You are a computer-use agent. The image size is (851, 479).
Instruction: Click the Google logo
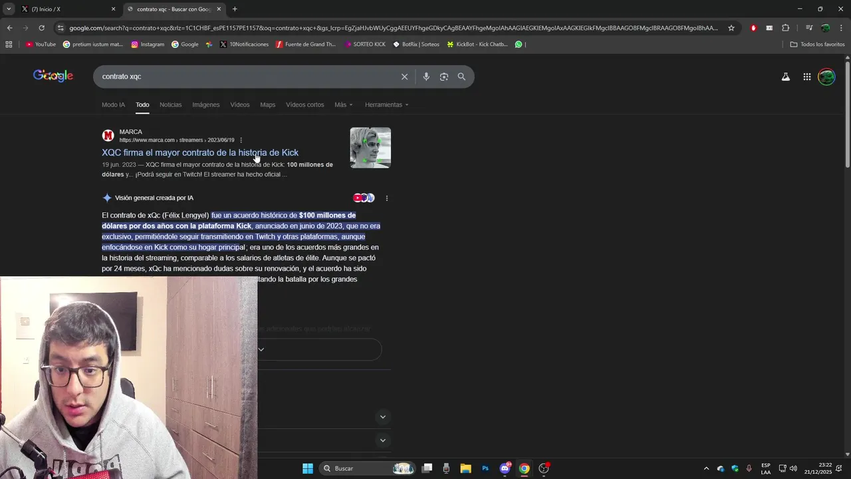coord(53,76)
